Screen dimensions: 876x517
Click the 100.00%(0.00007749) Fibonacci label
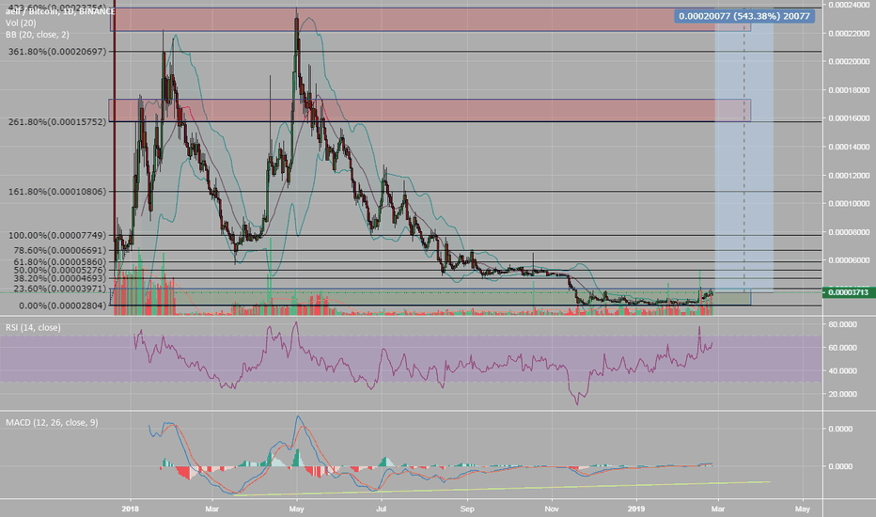tap(57, 236)
